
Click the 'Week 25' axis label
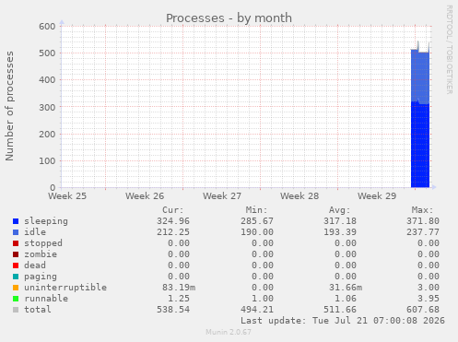(67, 196)
